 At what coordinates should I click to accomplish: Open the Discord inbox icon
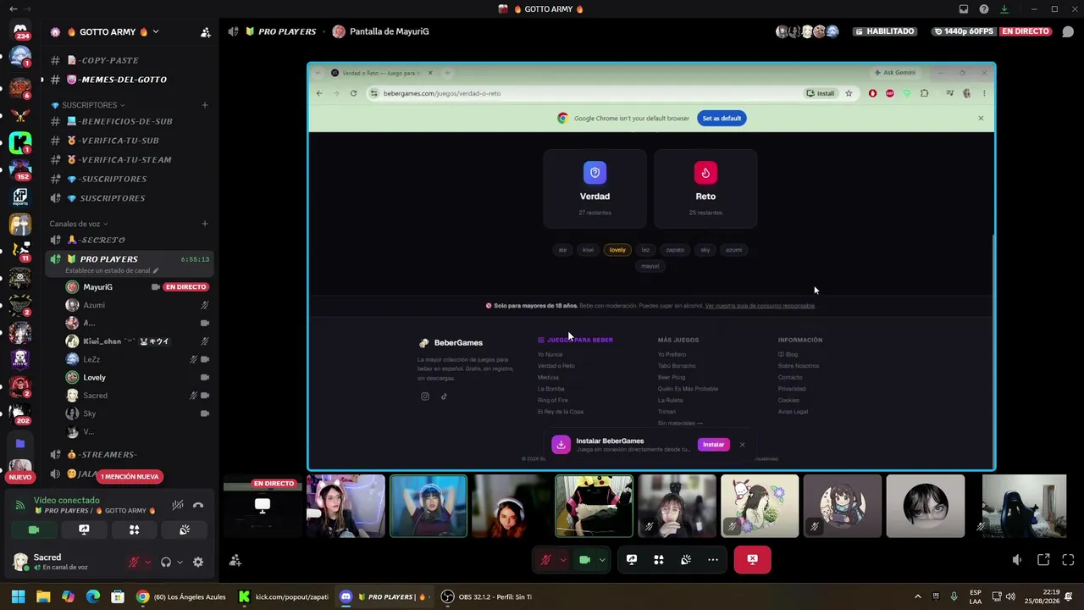964,9
